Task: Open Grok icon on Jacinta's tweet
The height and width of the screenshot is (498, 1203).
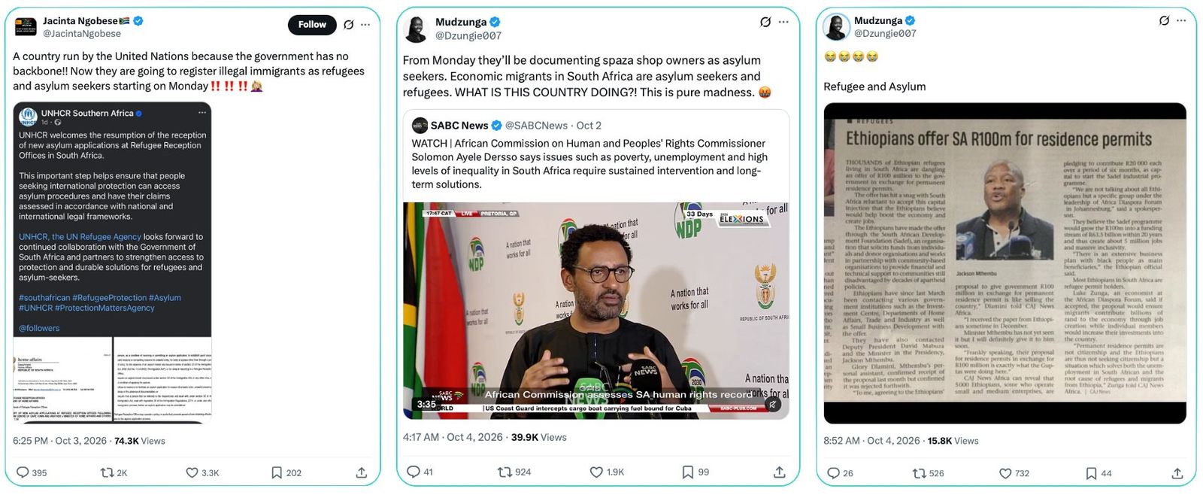Action: 349,25
